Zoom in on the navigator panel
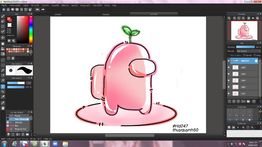 tap(235, 18)
